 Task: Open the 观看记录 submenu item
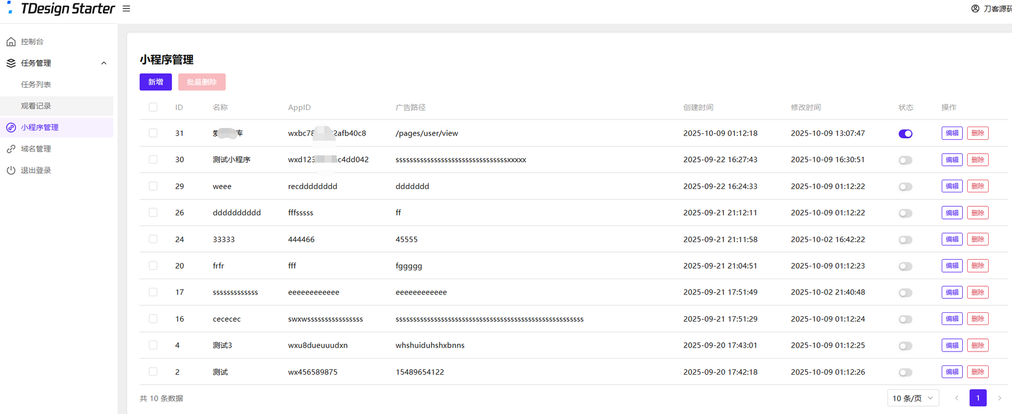(x=36, y=106)
